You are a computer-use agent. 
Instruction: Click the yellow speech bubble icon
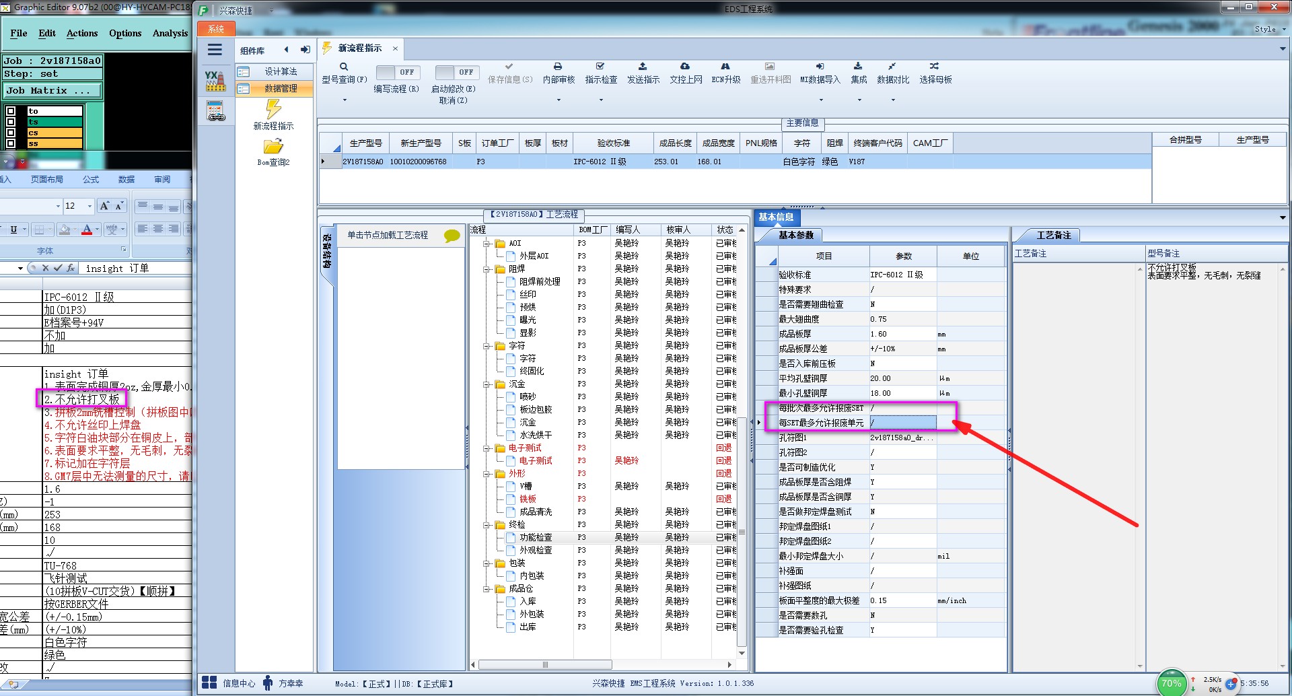tap(452, 236)
